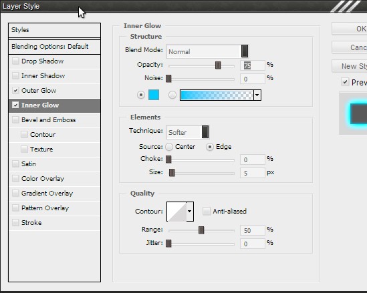Enable the Inner Shadow checkbox
The image size is (367, 293).
tap(15, 76)
